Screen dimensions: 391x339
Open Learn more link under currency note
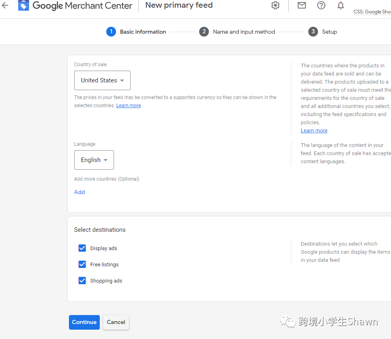pyautogui.click(x=129, y=106)
